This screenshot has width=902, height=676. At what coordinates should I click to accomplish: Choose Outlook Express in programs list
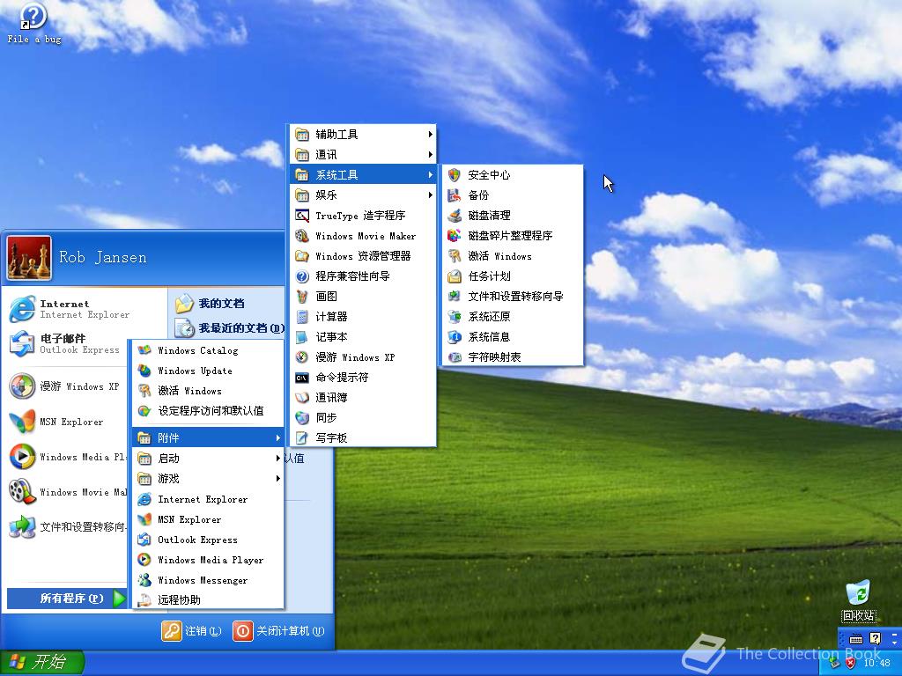tap(208, 540)
